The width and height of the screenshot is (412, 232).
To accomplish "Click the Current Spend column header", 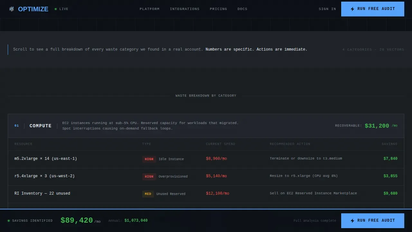I will click(x=220, y=144).
